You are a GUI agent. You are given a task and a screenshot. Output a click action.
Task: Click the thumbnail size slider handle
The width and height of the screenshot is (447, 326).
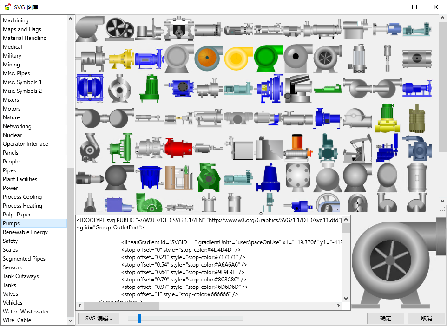pos(139,318)
